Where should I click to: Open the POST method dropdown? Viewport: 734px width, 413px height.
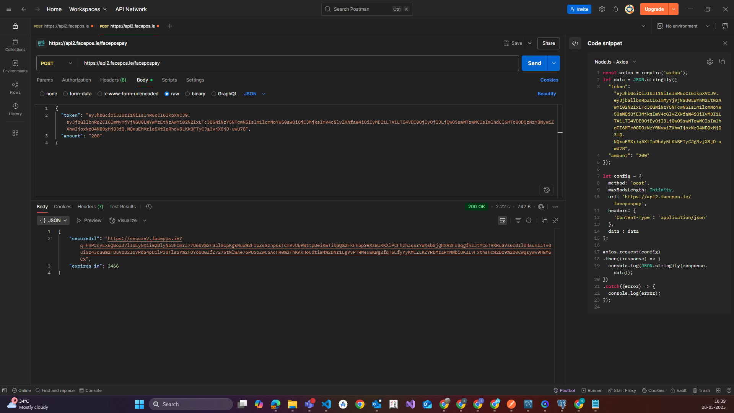pos(57,63)
